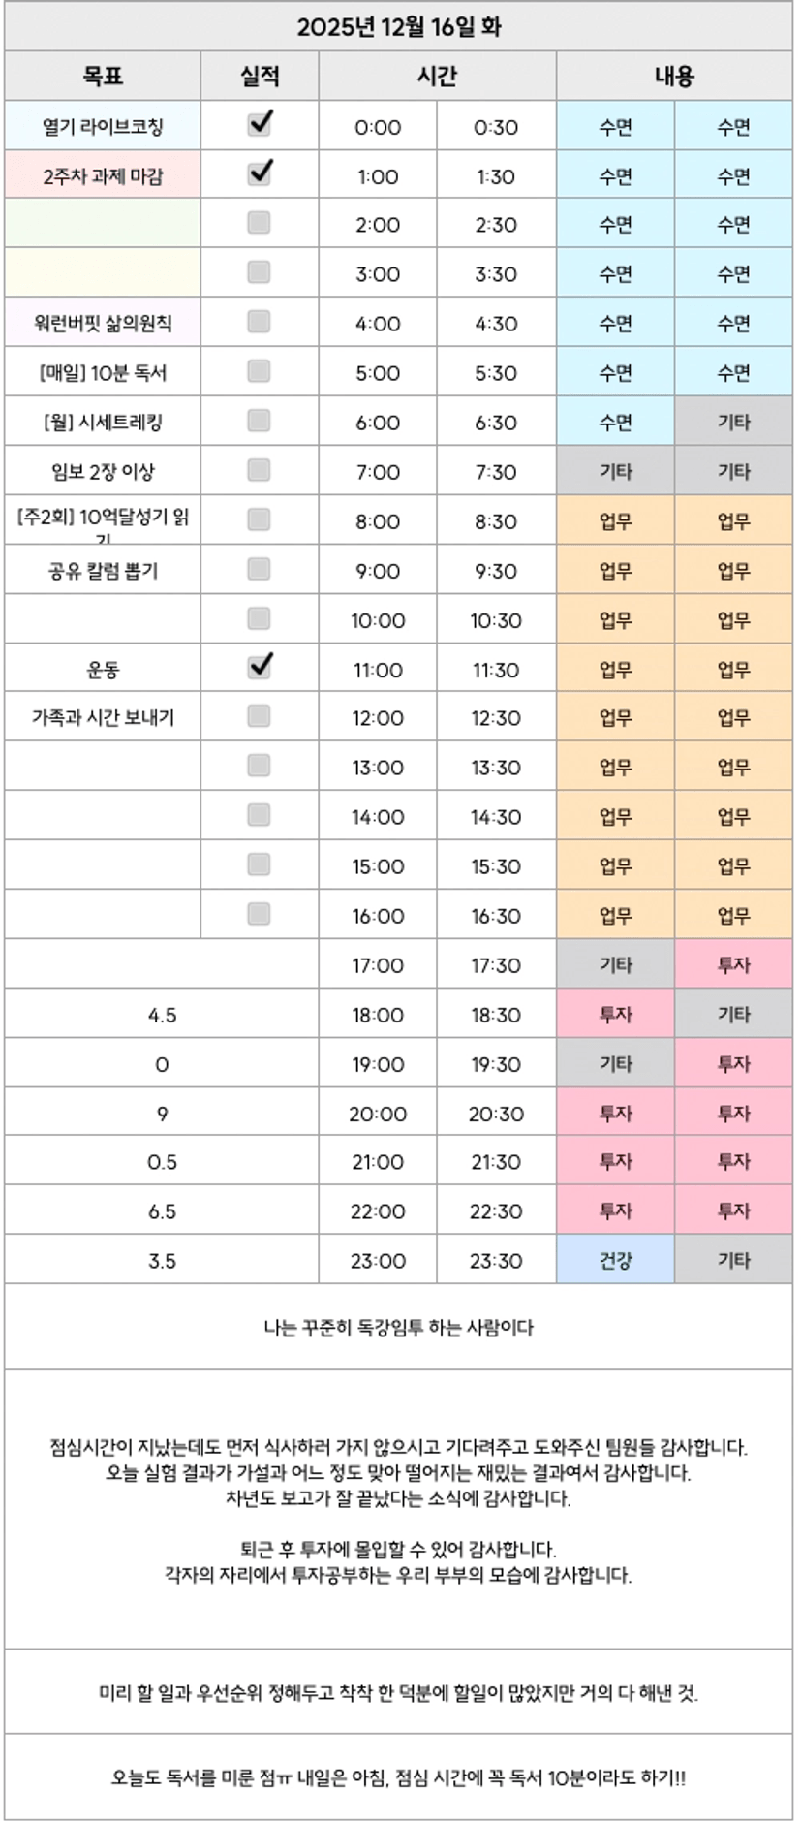Viewport: 801px width, 1823px height.
Task: Select the 건강 cell at 23:00
Action: pyautogui.click(x=615, y=1260)
